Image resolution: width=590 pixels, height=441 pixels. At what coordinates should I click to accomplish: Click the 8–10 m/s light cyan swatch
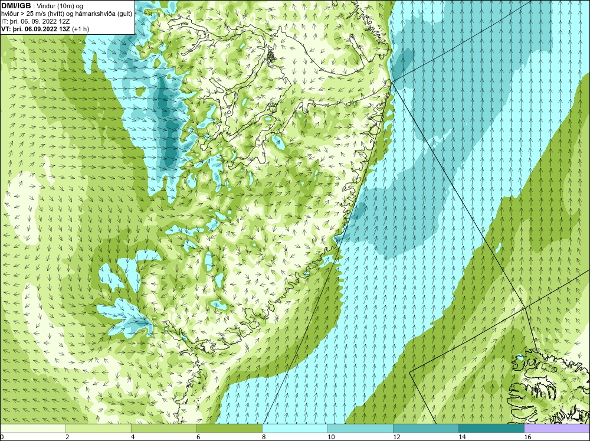[294, 428]
